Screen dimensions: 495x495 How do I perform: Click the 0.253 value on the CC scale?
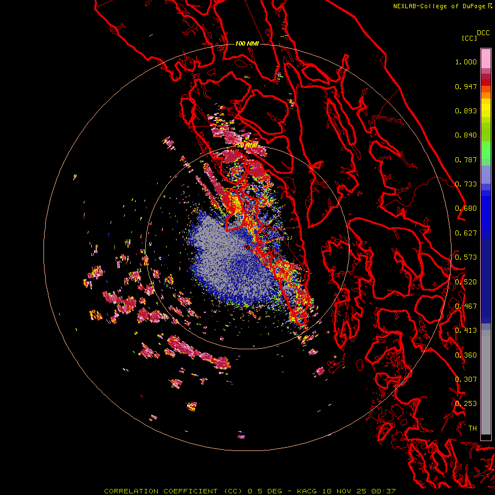tap(466, 404)
